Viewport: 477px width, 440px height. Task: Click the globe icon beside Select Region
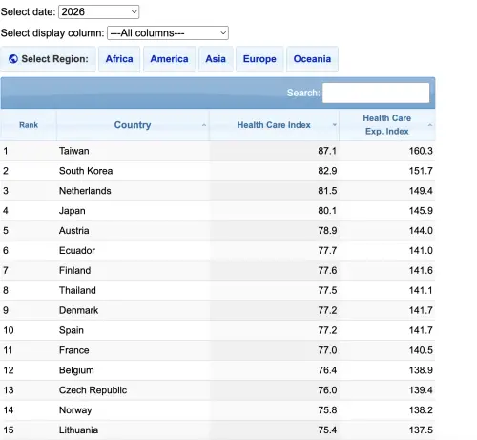[x=13, y=59]
